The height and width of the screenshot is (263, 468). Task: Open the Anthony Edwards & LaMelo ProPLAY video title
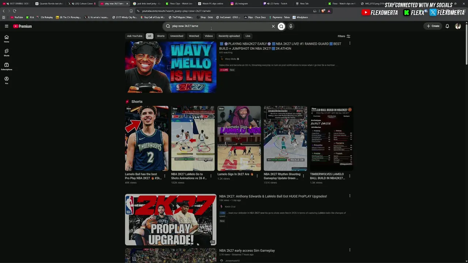pyautogui.click(x=273, y=196)
